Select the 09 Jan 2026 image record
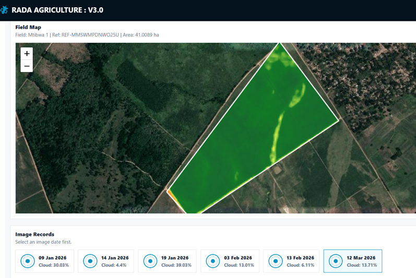 (44, 261)
